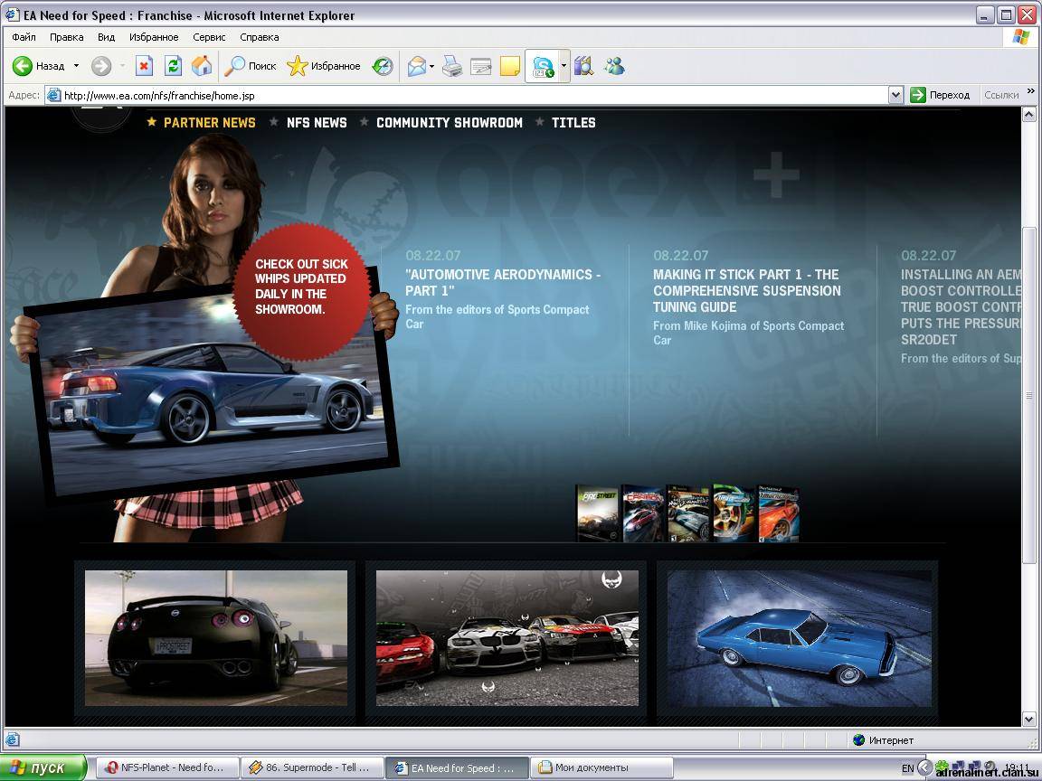This screenshot has width=1042, height=781.
Task: Open the group of race cars image
Action: pyautogui.click(x=507, y=637)
